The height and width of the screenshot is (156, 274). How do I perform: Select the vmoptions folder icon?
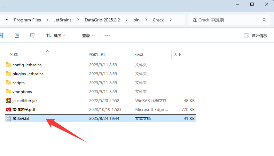tap(8, 91)
